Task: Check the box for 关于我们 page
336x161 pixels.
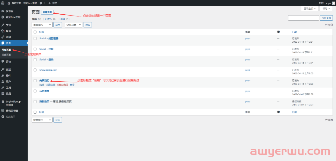Action: (x=35, y=81)
